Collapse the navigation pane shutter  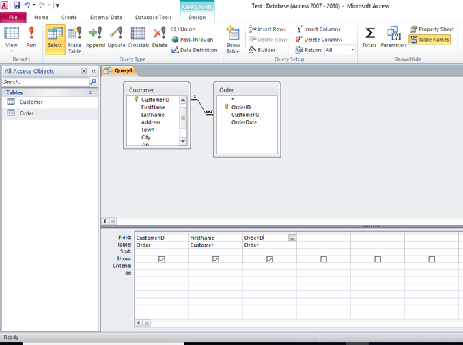pos(94,71)
